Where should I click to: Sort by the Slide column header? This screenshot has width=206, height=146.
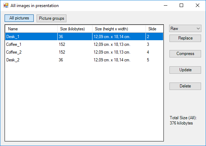(x=155, y=29)
